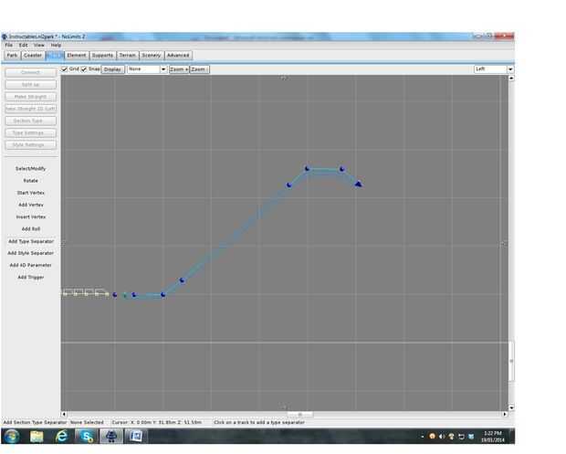This screenshot has width=566, height=454.
Task: Click the horizontal scrollbar thumb
Action: pyautogui.click(x=300, y=415)
